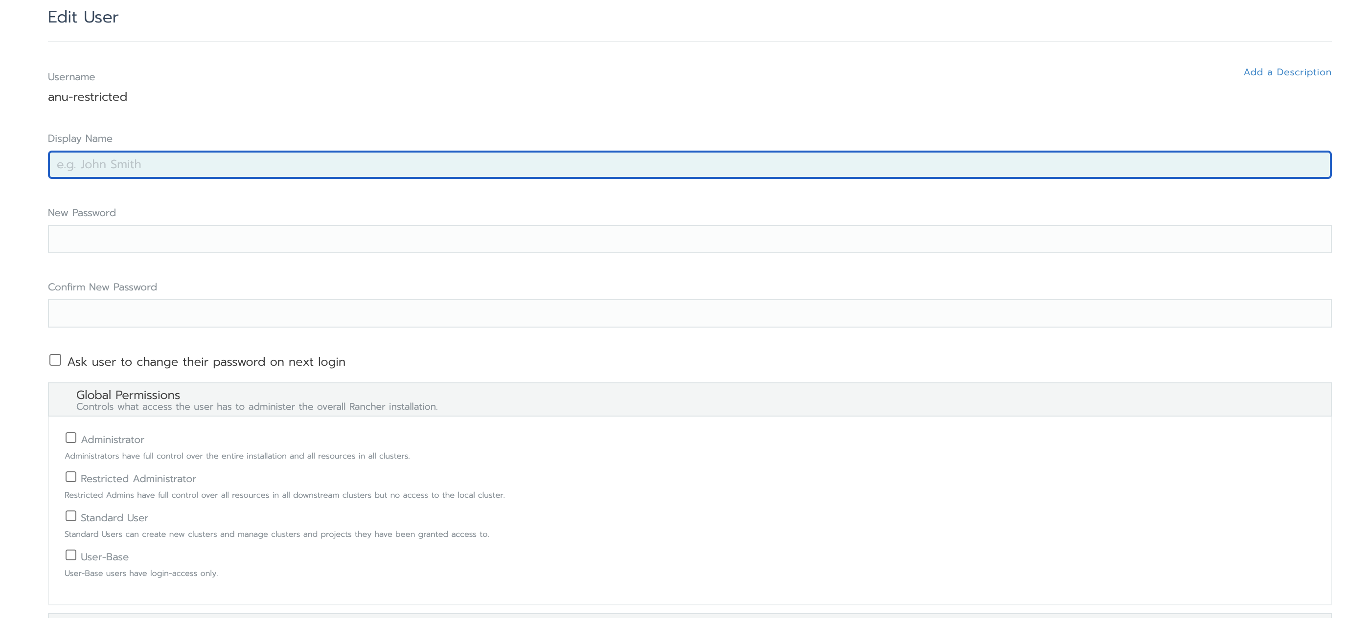Click the username 'anu-restricted' text
The width and height of the screenshot is (1371, 618).
[x=87, y=97]
